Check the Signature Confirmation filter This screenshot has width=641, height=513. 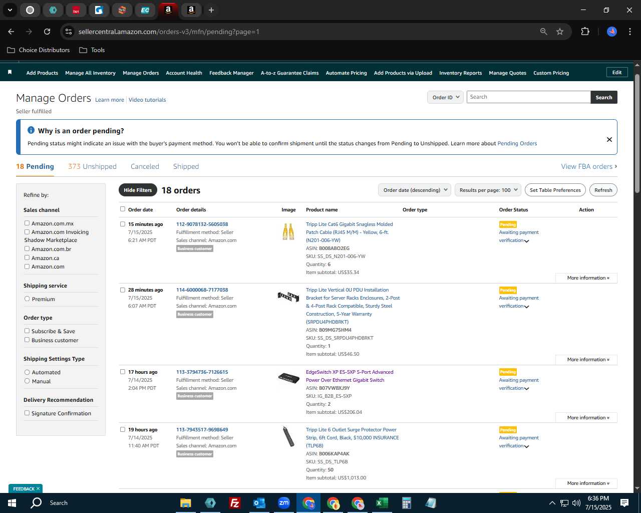(x=27, y=413)
